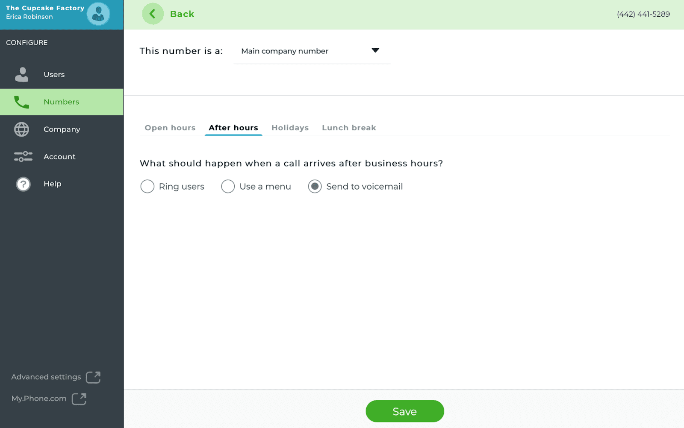Click the Company globe icon

pyautogui.click(x=21, y=129)
